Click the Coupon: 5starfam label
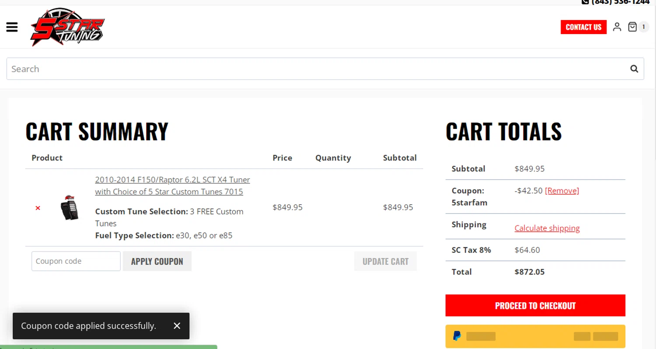The image size is (656, 349). (470, 197)
